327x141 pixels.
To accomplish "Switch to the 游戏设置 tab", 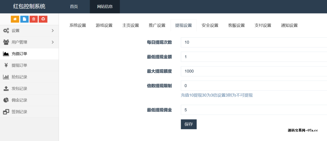I will tap(104, 25).
